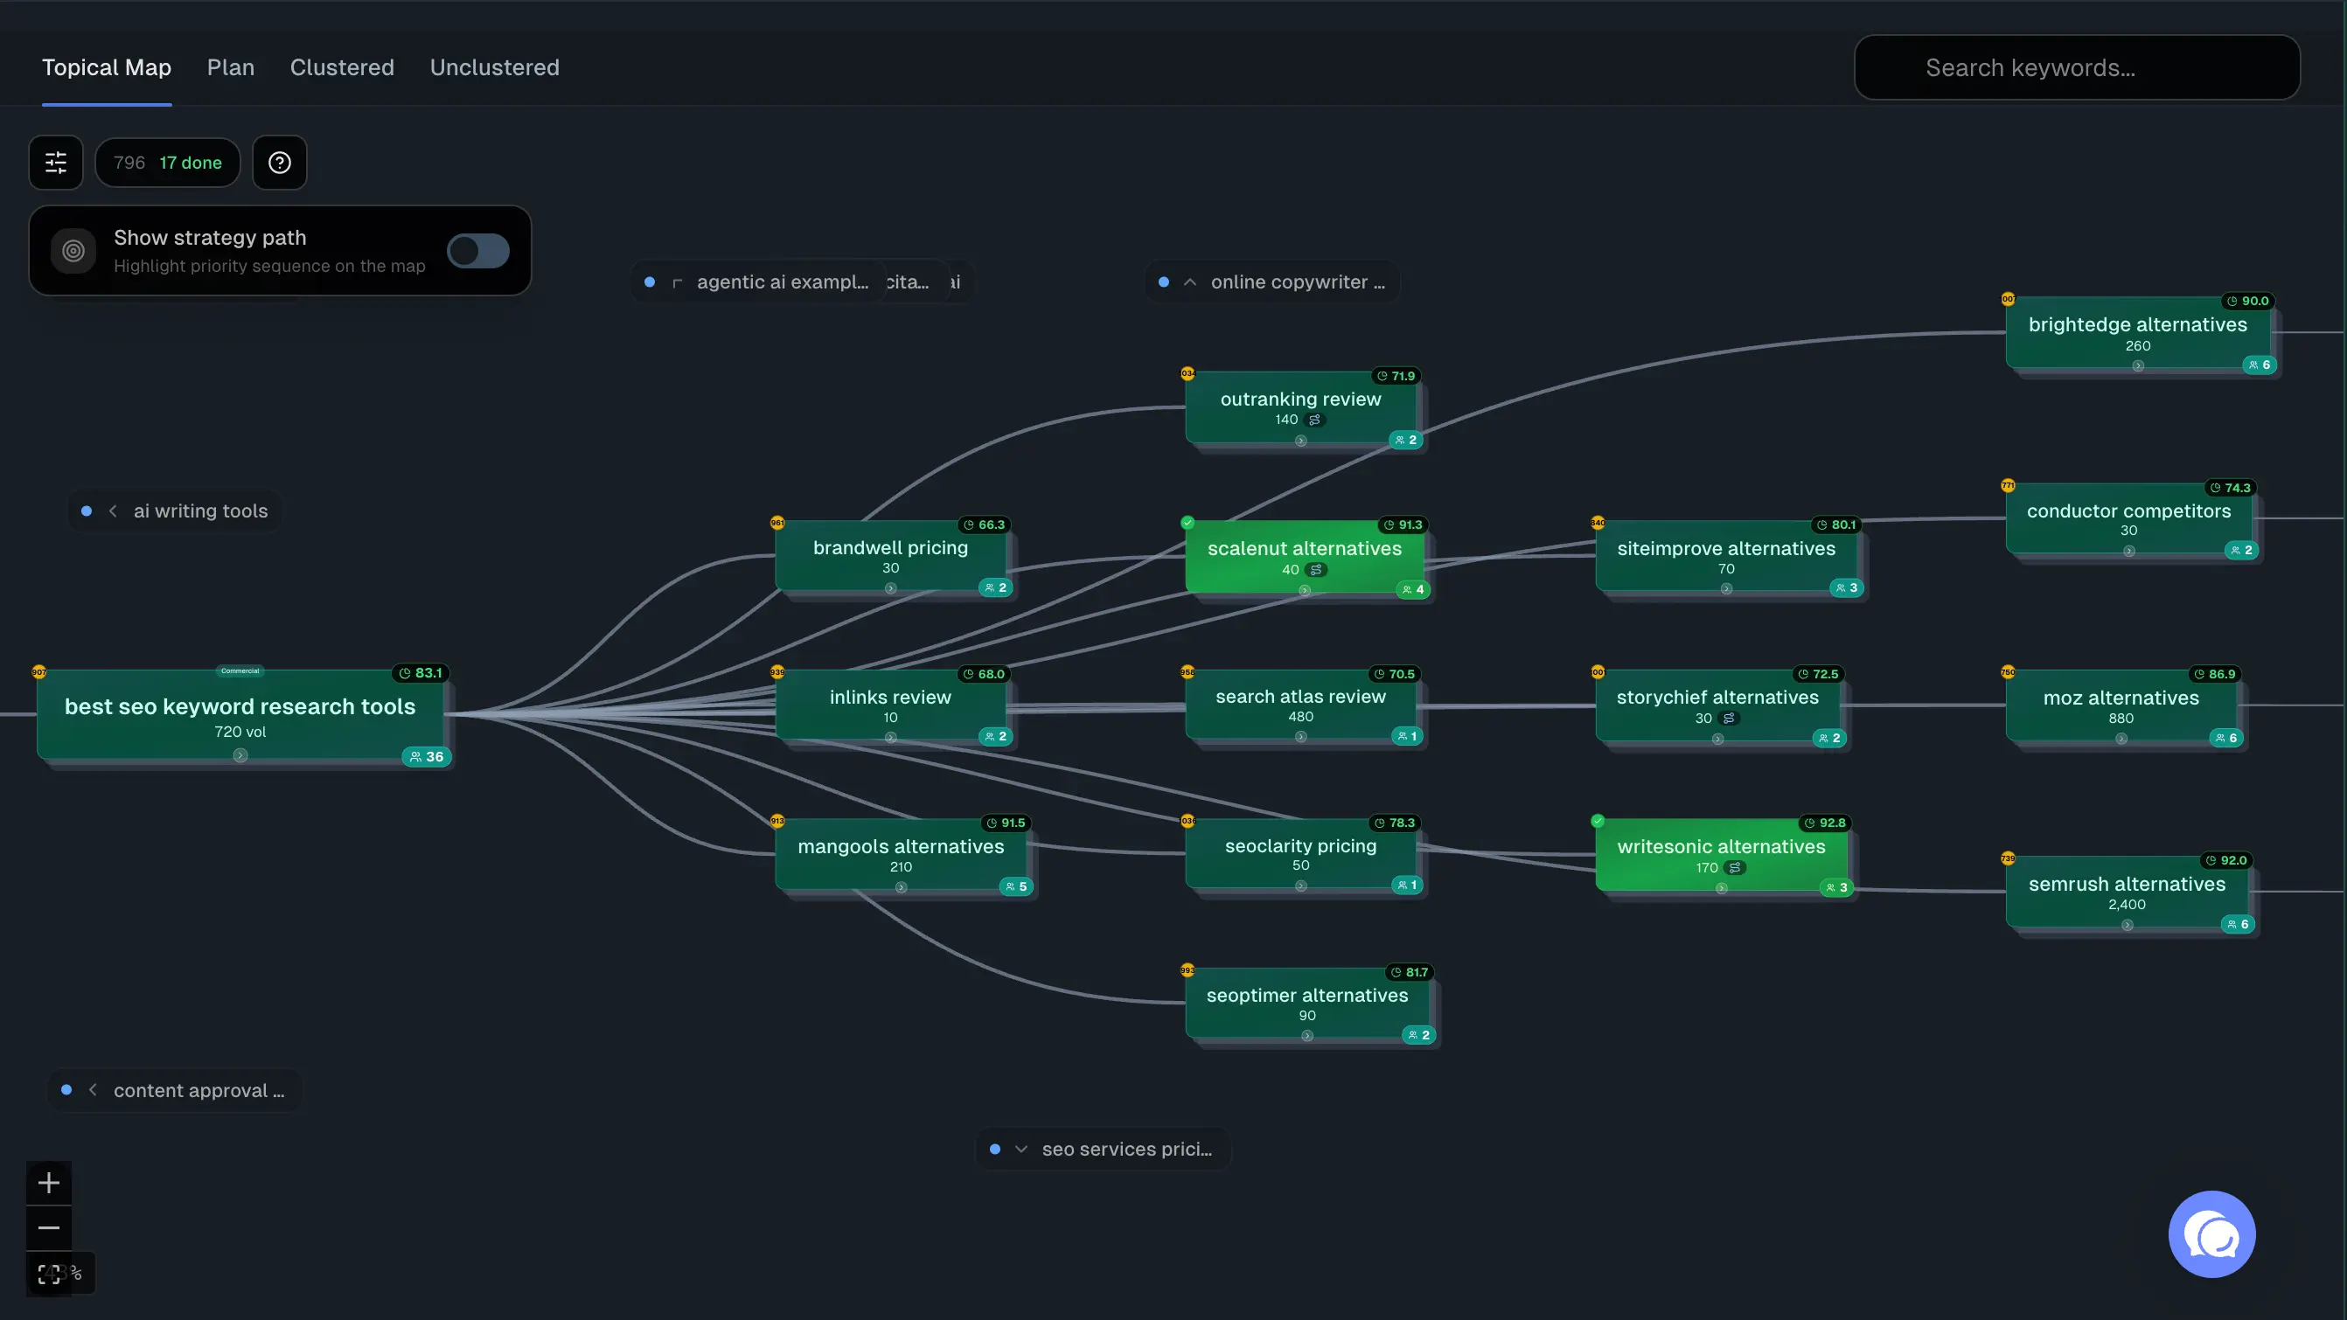Expand the seo services pricing cluster
This screenshot has height=1320, width=2347.
(1104, 1149)
